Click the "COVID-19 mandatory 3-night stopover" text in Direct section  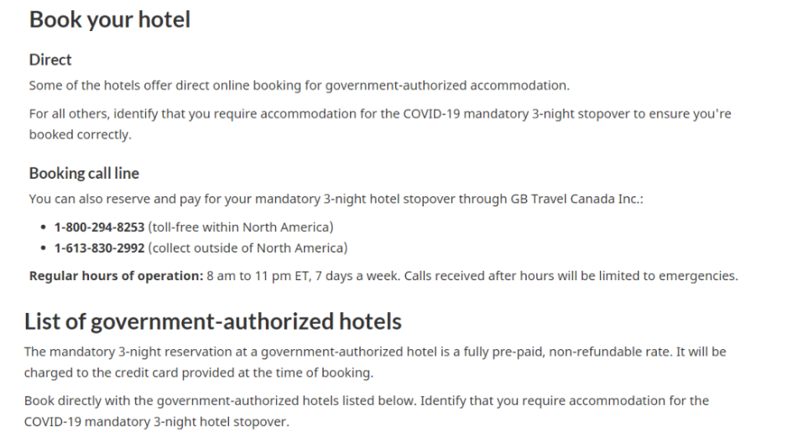click(517, 113)
